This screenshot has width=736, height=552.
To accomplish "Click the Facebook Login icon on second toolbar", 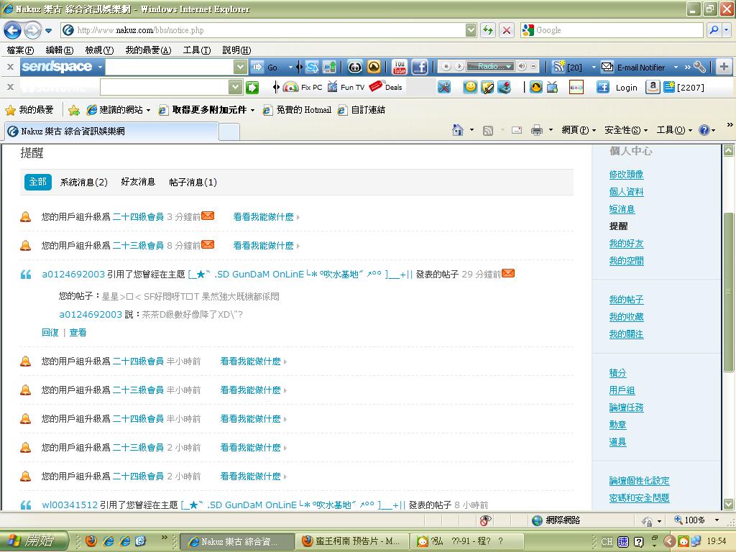I will tap(603, 87).
